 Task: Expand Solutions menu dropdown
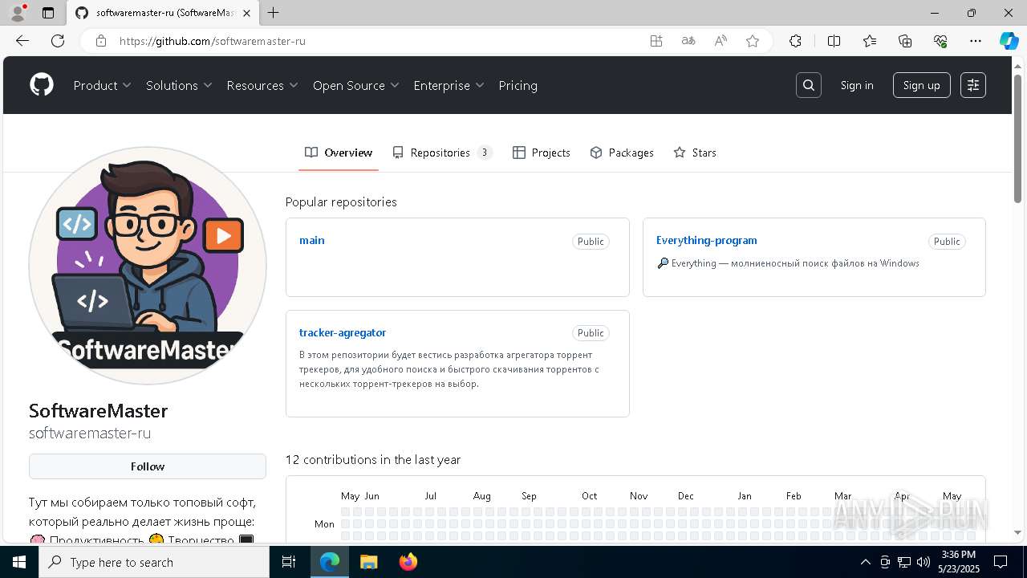[x=179, y=85]
